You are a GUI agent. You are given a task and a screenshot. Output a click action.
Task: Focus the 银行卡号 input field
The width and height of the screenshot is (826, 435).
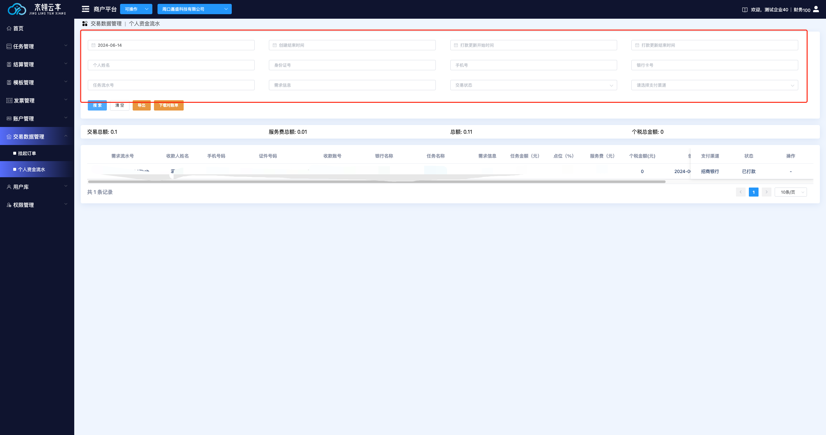[x=715, y=65]
